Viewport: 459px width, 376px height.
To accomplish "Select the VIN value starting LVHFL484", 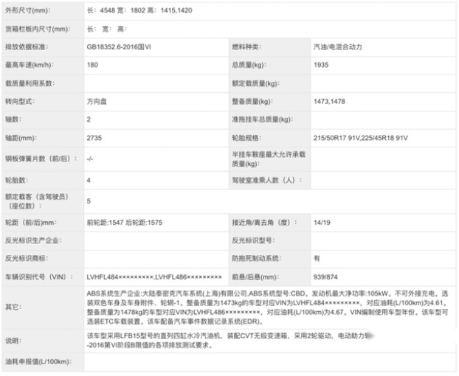I will tap(154, 277).
